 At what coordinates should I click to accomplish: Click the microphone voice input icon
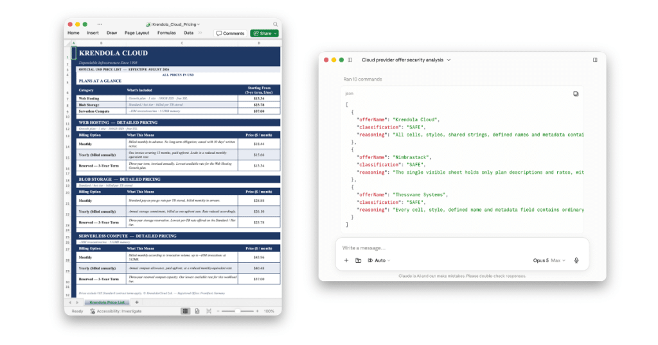coord(576,260)
